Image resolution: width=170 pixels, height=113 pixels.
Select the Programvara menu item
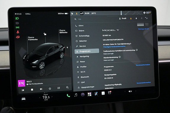tap(87, 51)
